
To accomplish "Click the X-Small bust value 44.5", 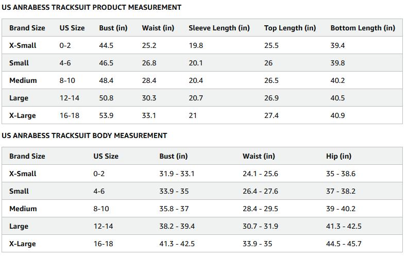I will 106,45.
